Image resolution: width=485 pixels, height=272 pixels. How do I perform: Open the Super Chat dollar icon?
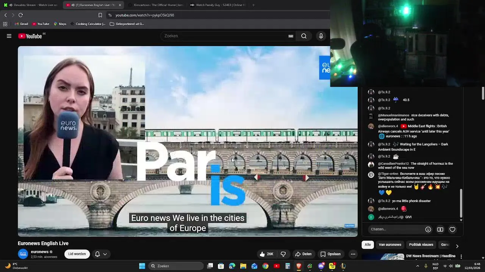click(440, 229)
